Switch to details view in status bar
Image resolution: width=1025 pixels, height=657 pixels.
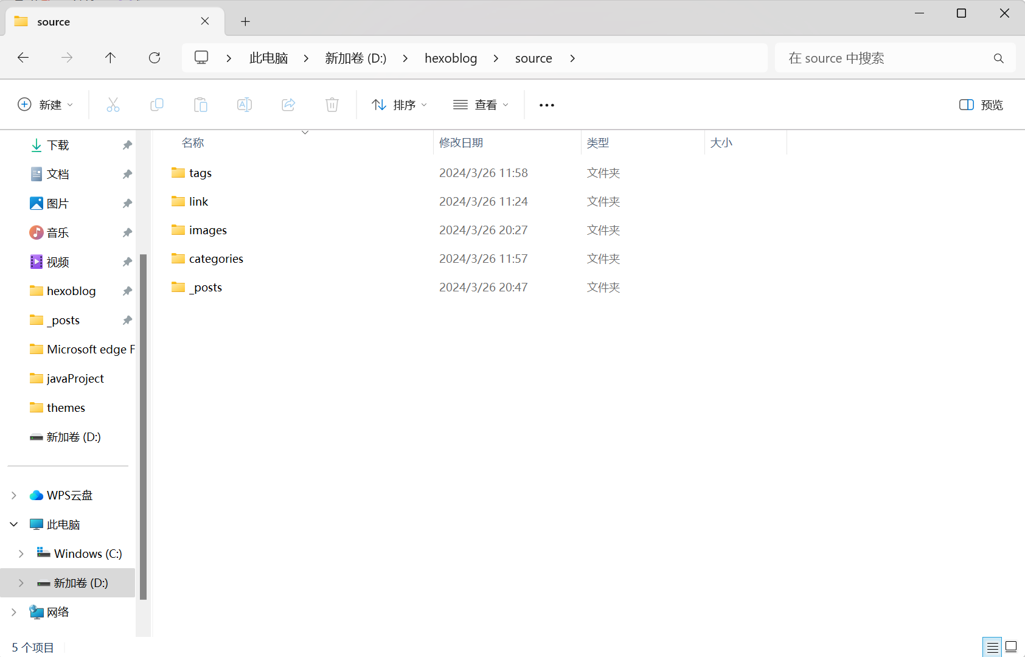coord(992,647)
